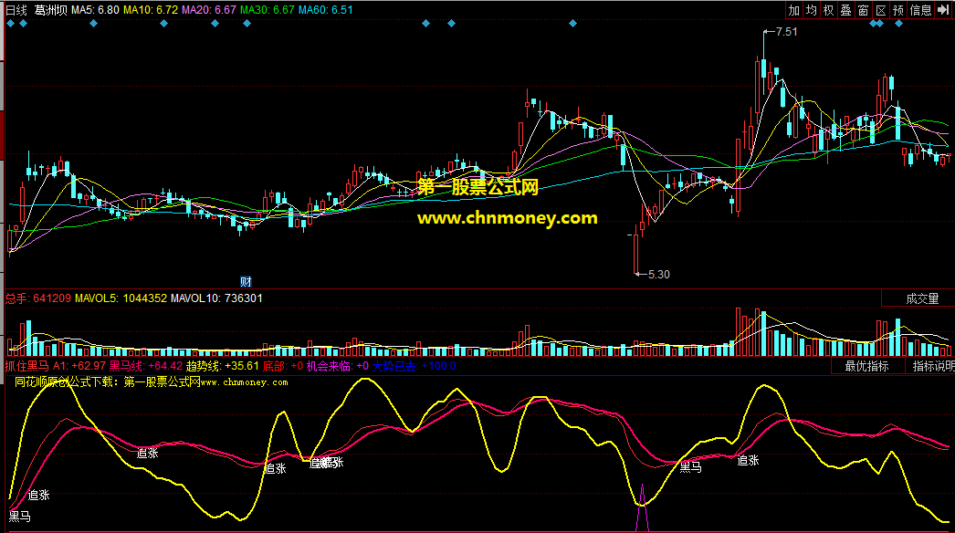Click the 成交量 volume indicator button
The height and width of the screenshot is (533, 955).
[922, 298]
